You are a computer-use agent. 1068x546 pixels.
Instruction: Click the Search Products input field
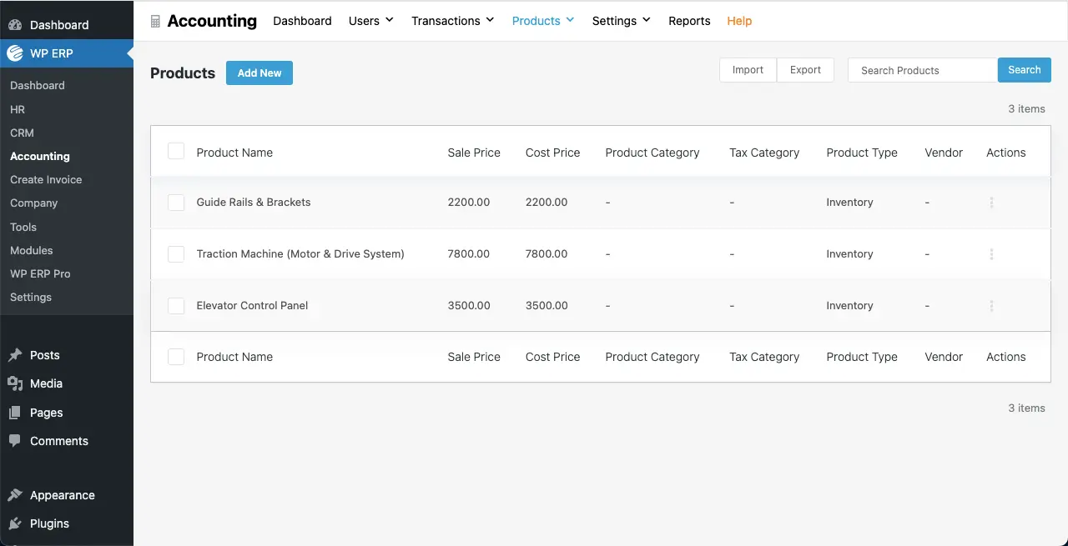(923, 70)
